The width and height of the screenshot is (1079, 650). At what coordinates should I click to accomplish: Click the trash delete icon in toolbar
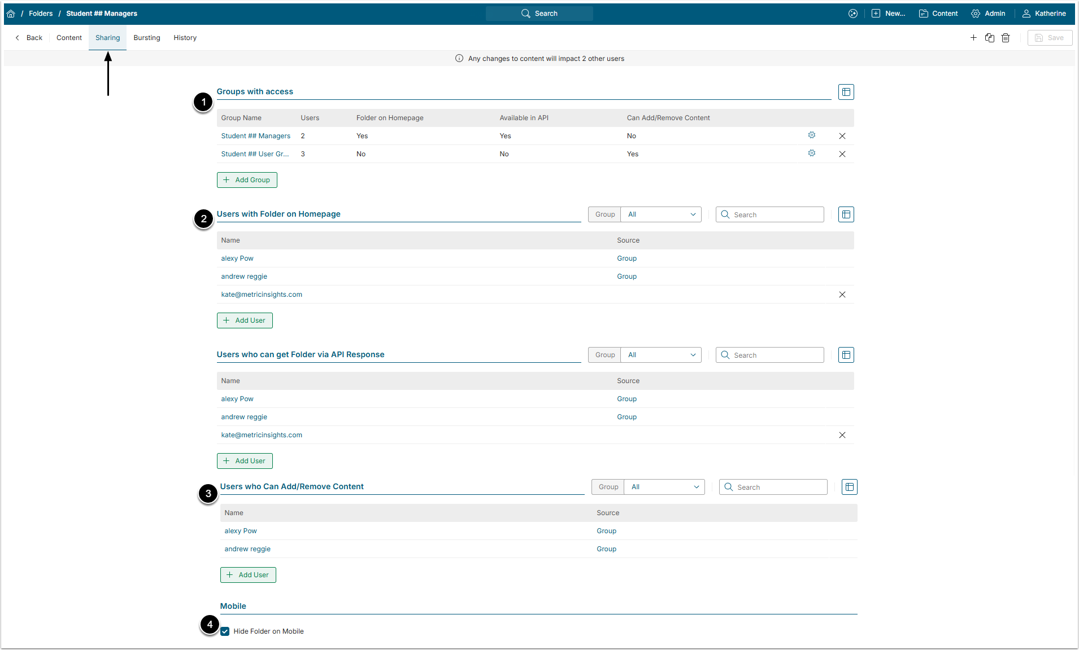coord(1006,38)
